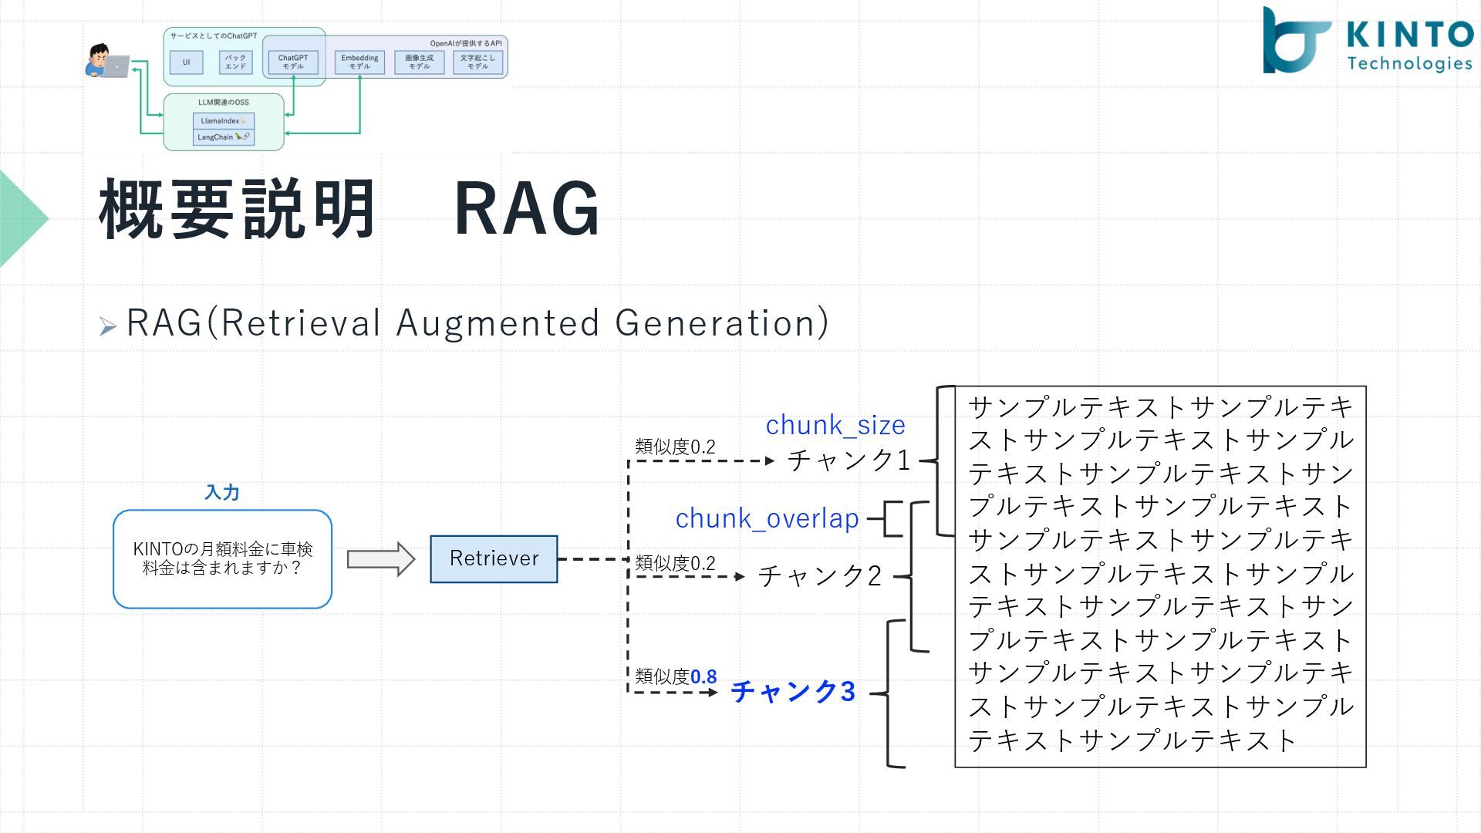Select the チャンク1 label
The image size is (1481, 833).
(x=848, y=460)
